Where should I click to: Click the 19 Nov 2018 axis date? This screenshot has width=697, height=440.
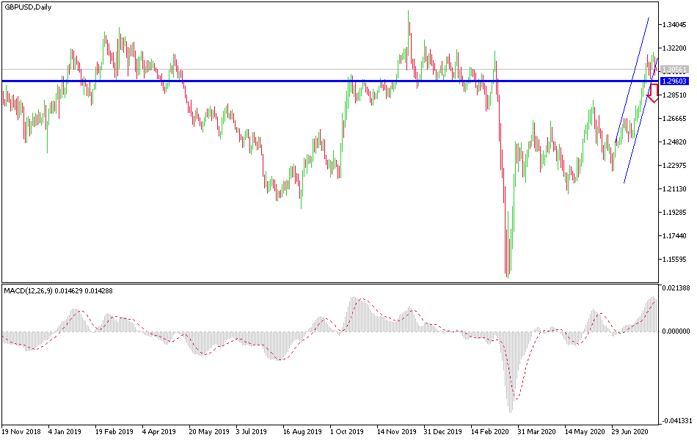point(23,433)
